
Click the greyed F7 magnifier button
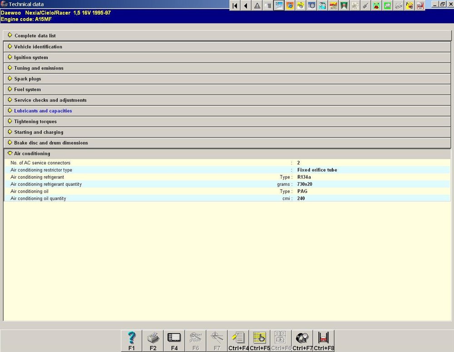(217, 341)
